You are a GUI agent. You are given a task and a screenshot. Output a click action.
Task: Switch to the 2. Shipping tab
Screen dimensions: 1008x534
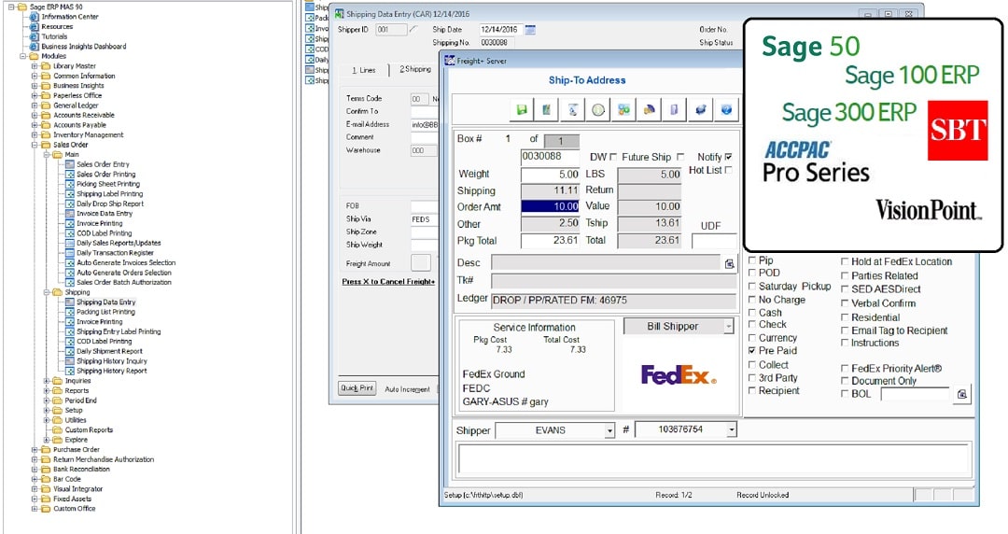[x=415, y=69]
